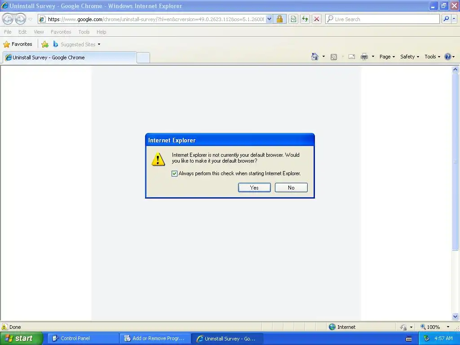
Task: Click the Protected Mode status icon
Action: [404, 327]
